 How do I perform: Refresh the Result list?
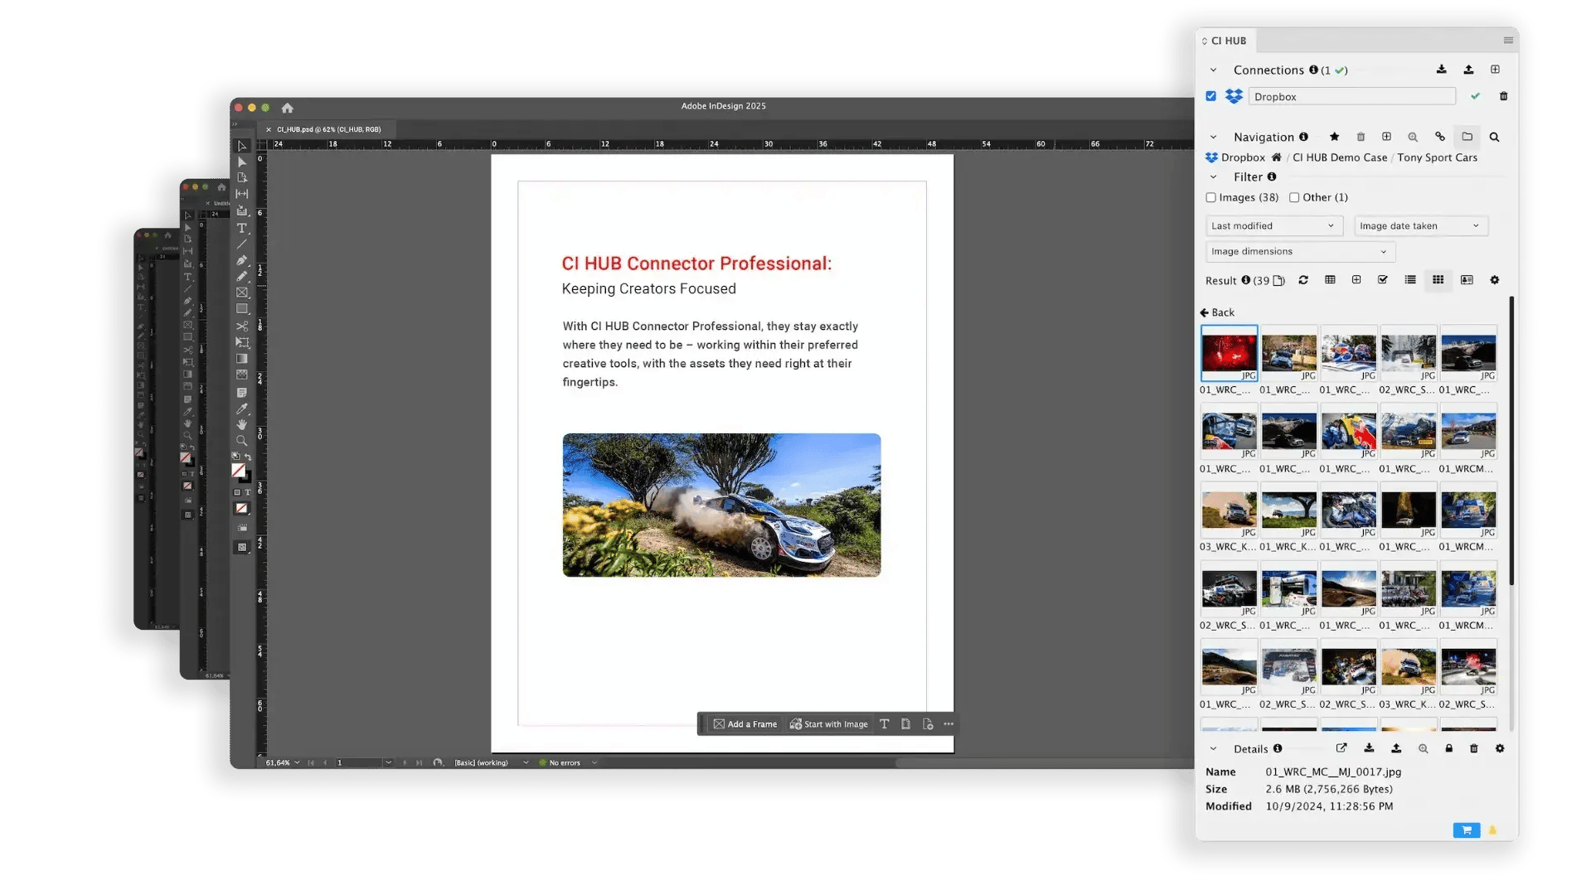pyautogui.click(x=1303, y=280)
